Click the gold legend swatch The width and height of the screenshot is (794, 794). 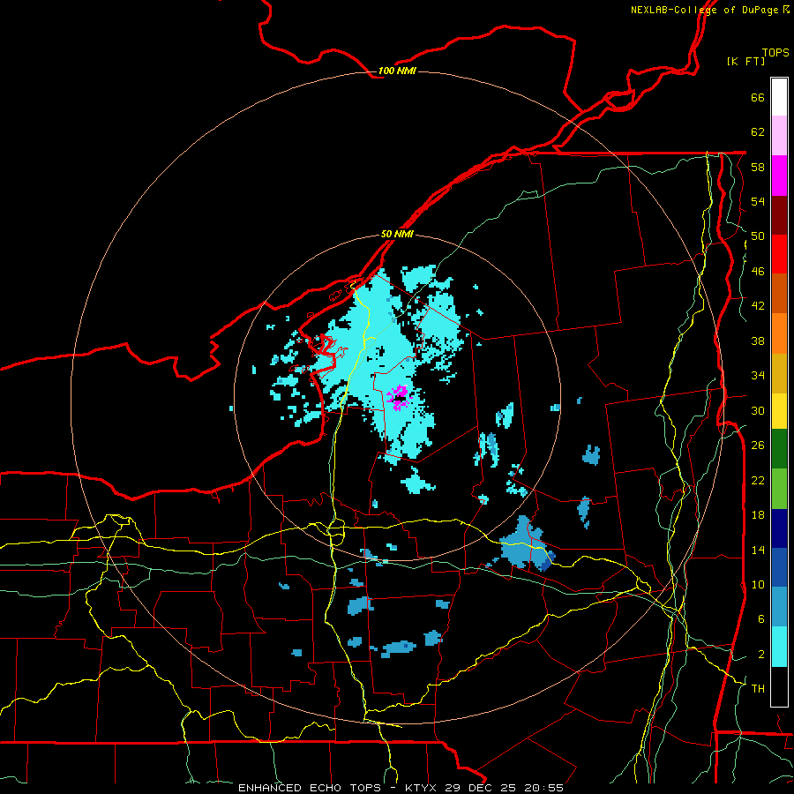779,372
